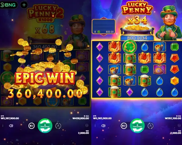
Task: Click the x34 multiplier display
Action: click(x=137, y=21)
